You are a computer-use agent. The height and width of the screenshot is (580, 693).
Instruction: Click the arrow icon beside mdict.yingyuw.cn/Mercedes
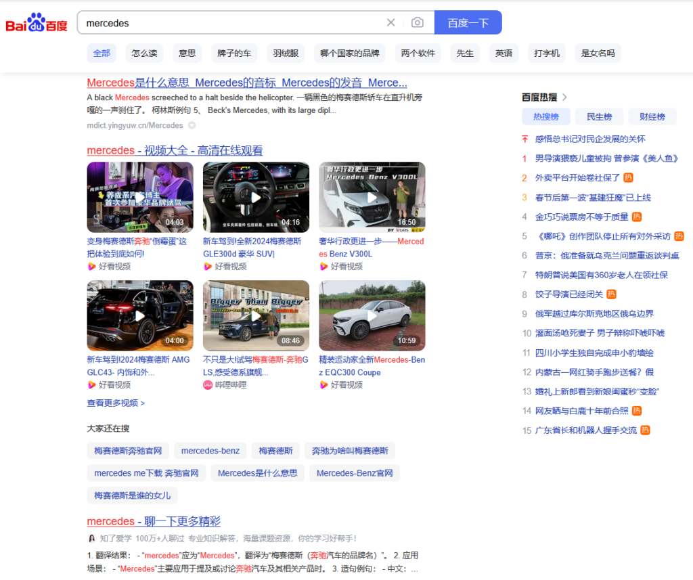point(192,125)
